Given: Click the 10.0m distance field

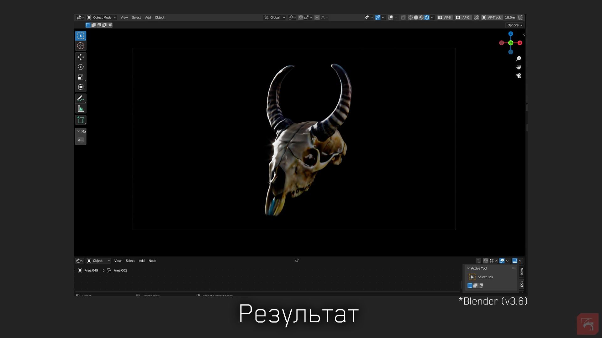Looking at the screenshot, I should tap(510, 18).
